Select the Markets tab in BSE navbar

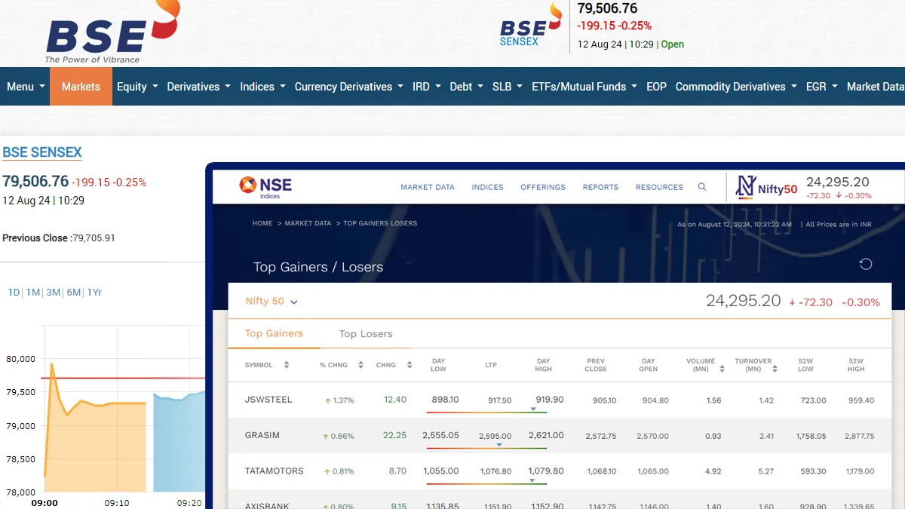(x=81, y=87)
